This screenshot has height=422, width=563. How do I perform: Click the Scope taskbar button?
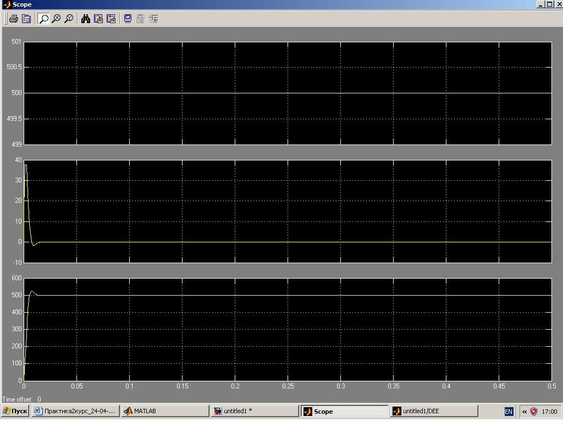click(x=344, y=411)
